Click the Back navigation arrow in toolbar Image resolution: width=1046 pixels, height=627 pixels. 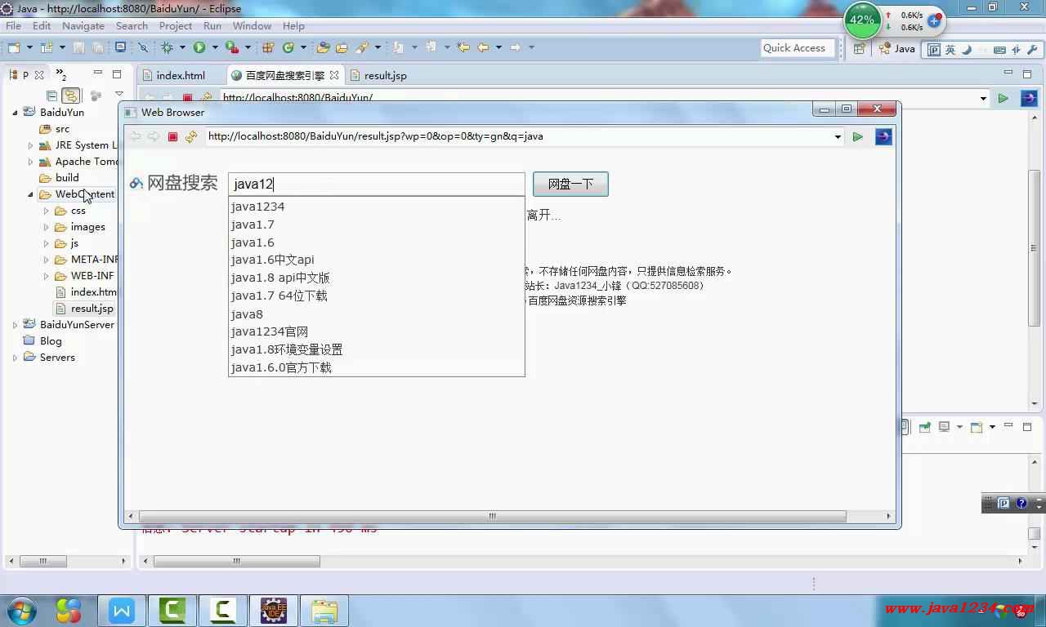[x=483, y=47]
